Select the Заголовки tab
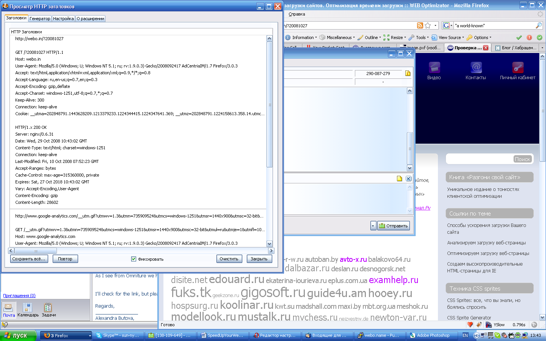Image resolution: width=546 pixels, height=341 pixels. [x=16, y=18]
